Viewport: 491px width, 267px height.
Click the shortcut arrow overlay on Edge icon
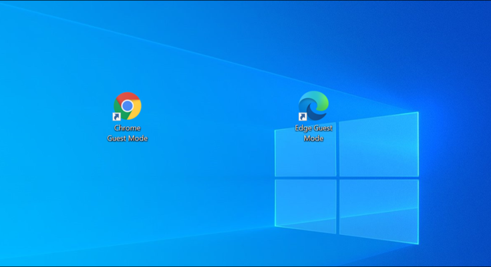(303, 117)
